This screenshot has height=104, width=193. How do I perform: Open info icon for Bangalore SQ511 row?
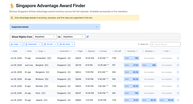178,72
